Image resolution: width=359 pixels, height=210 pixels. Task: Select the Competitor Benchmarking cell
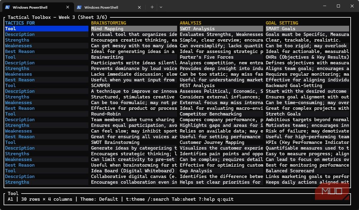(x=221, y=114)
